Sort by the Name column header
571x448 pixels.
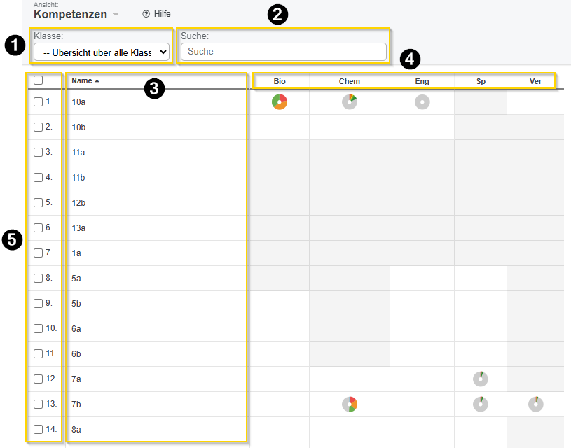(82, 81)
